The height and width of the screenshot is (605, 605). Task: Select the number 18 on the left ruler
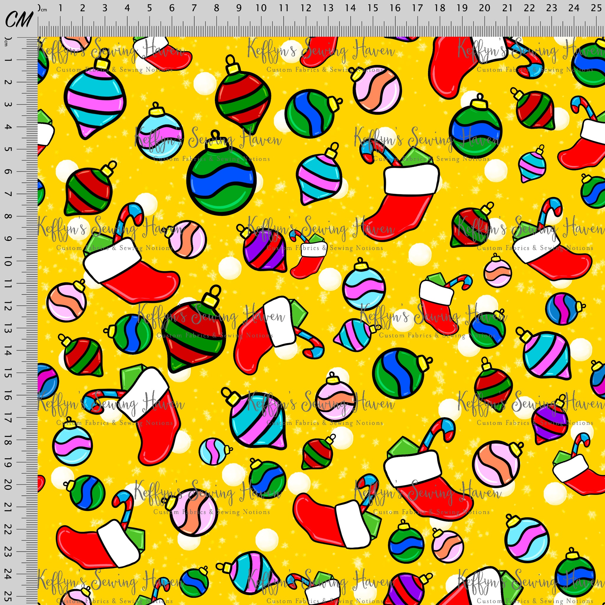(8, 440)
